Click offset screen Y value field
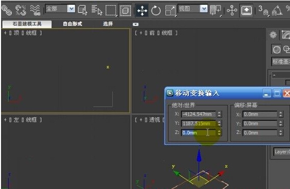 click(x=260, y=123)
